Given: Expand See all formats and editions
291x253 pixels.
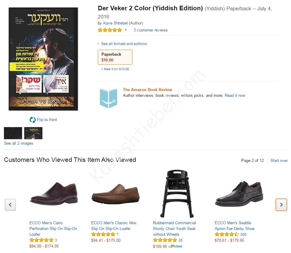Looking at the screenshot, I should (124, 44).
